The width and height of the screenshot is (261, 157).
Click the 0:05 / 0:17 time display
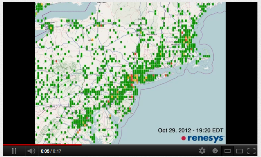click(x=51, y=151)
